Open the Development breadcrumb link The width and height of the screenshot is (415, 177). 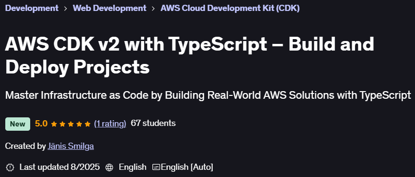pos(32,8)
